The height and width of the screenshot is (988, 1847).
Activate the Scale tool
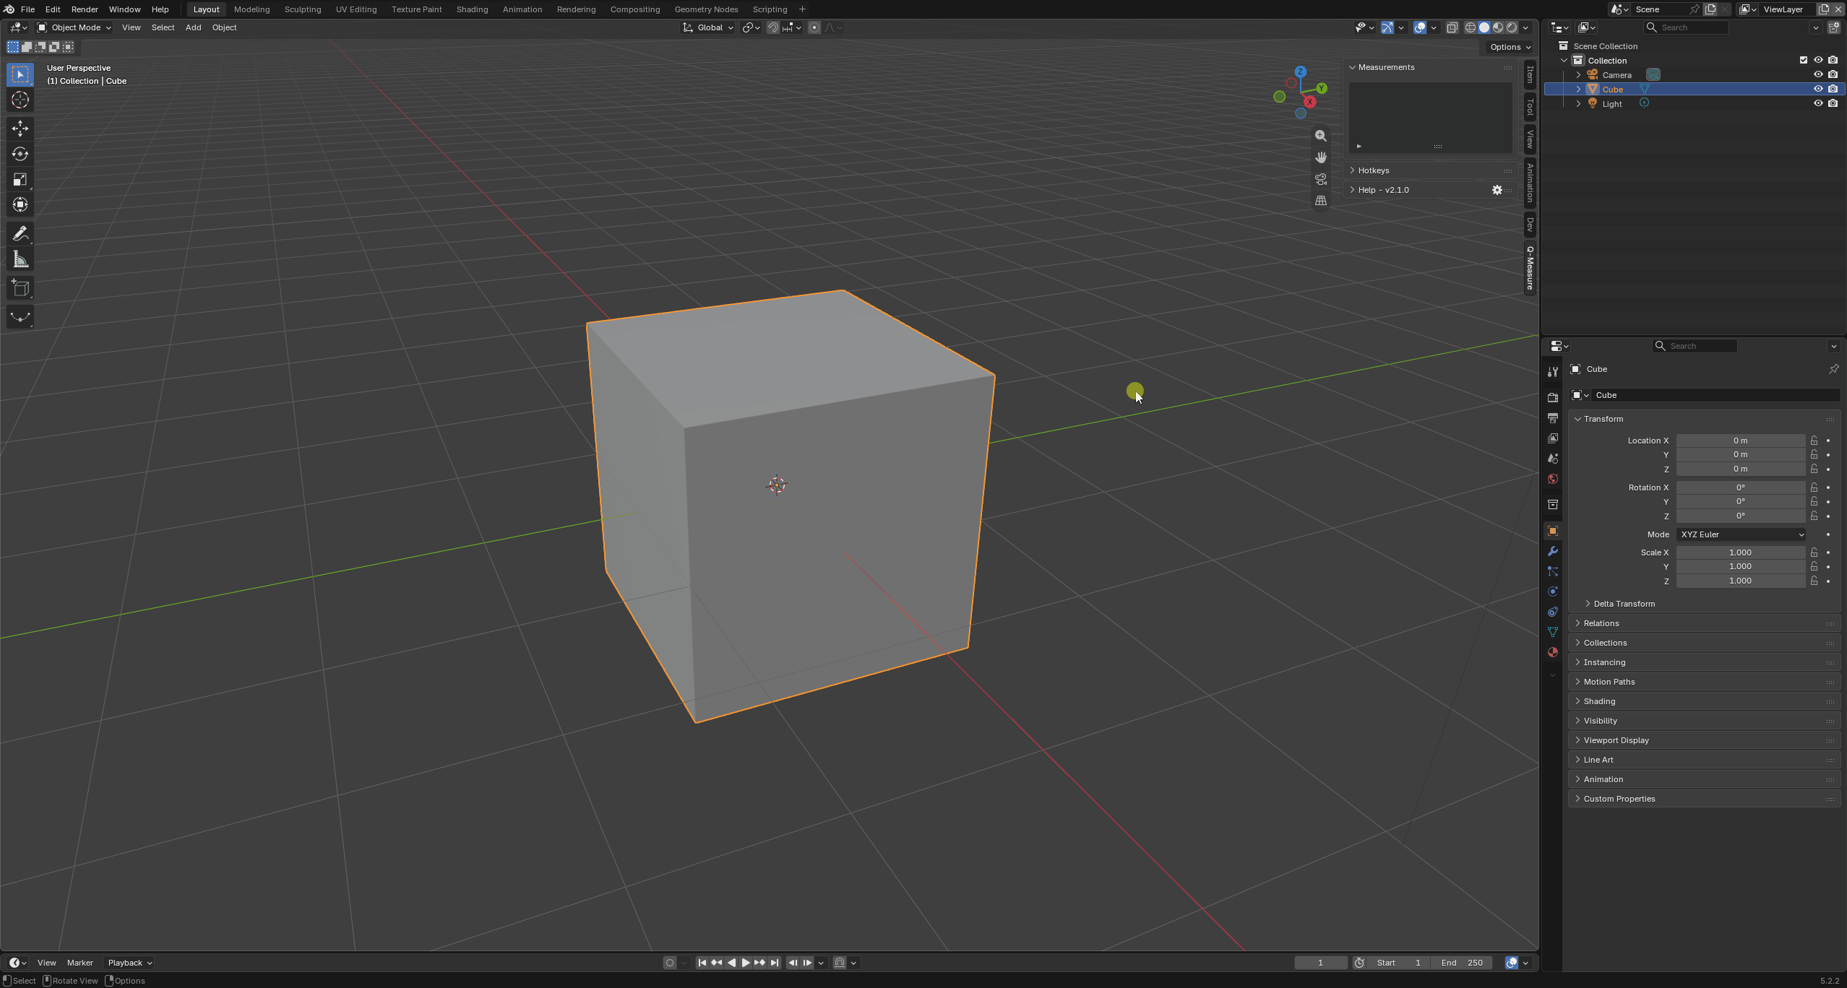20,179
